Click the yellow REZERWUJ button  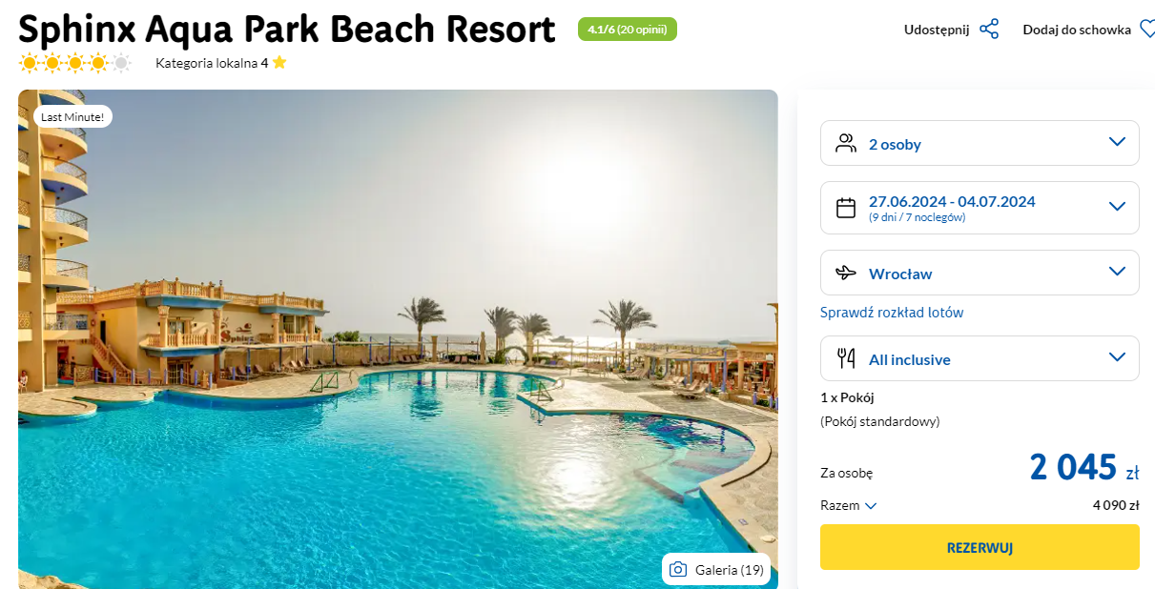pos(980,547)
